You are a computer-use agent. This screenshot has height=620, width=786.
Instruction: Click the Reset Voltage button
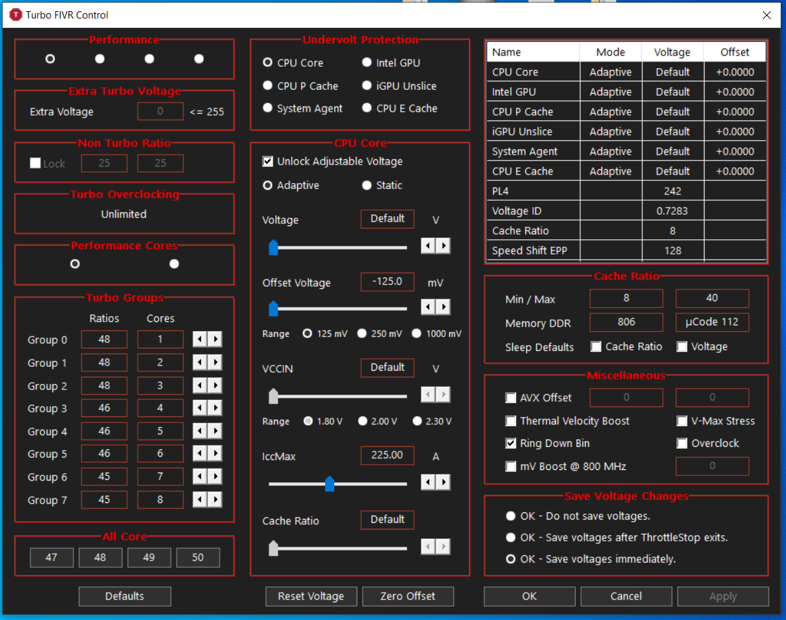312,596
